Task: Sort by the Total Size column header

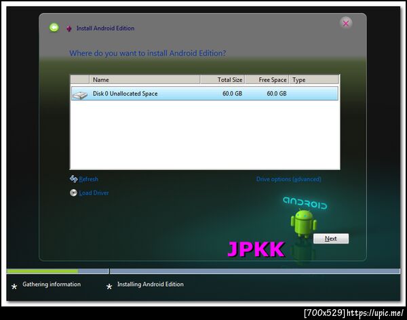Action: [222, 80]
